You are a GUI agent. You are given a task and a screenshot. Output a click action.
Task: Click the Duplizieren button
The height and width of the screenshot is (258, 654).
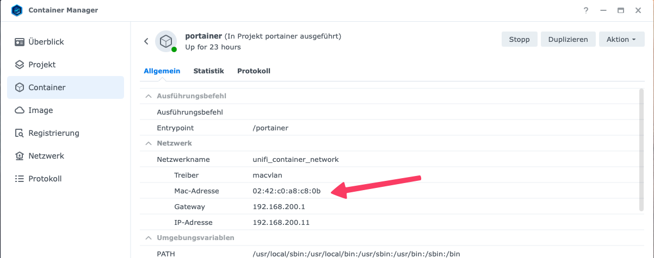[567, 39]
